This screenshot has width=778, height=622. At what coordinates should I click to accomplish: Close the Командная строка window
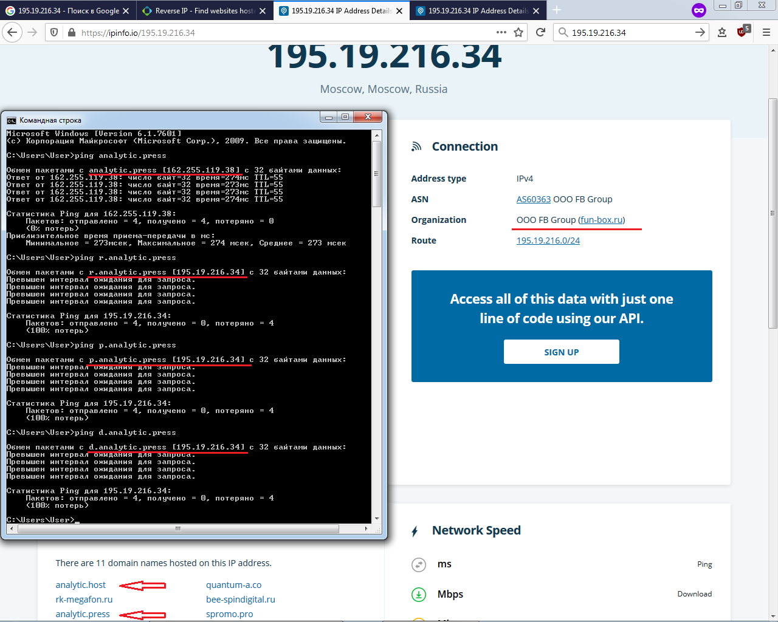(368, 117)
